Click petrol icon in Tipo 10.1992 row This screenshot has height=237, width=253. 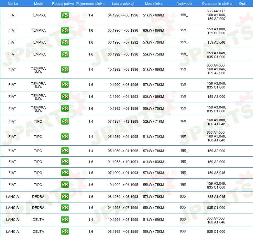tap(65, 184)
